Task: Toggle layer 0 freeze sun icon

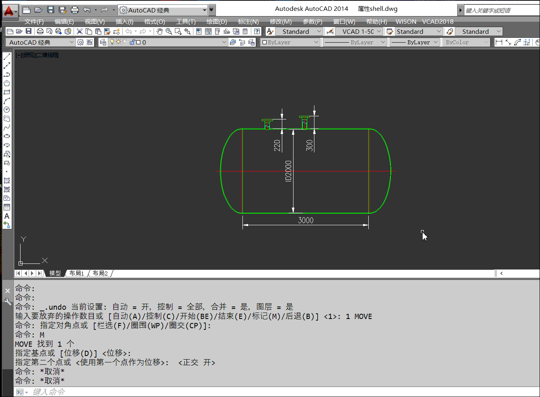Action: 119,42
